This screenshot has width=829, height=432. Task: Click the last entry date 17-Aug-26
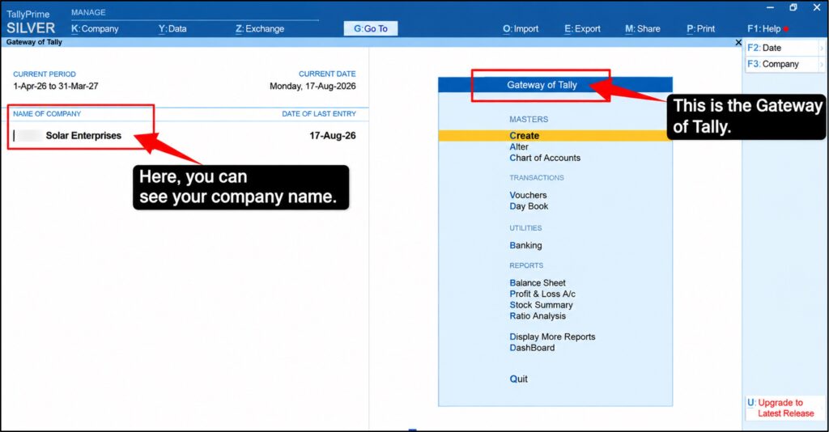tap(333, 136)
